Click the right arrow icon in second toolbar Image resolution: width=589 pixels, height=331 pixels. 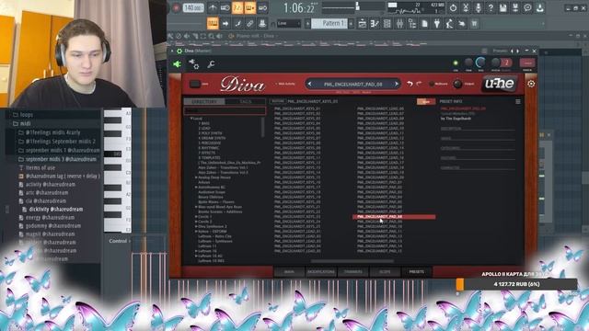pyautogui.click(x=225, y=24)
